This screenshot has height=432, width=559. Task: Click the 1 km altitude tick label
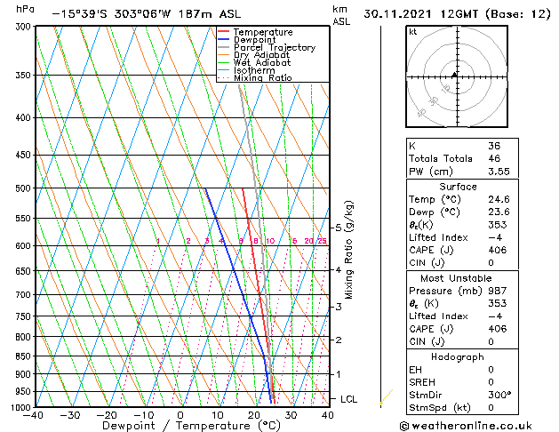(x=339, y=374)
